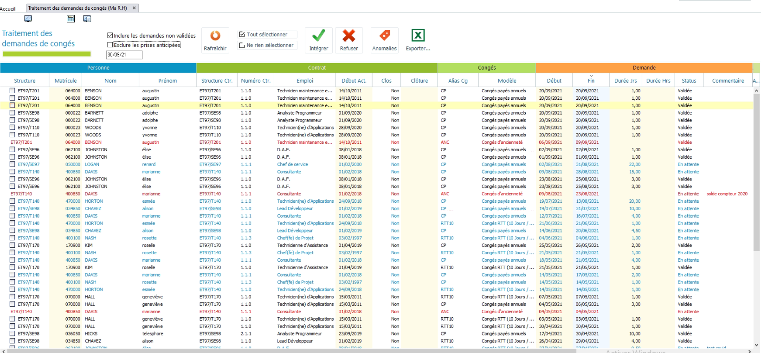
Task: Check the CHAVEZ row starting 19/07/2021
Action: coord(13,208)
